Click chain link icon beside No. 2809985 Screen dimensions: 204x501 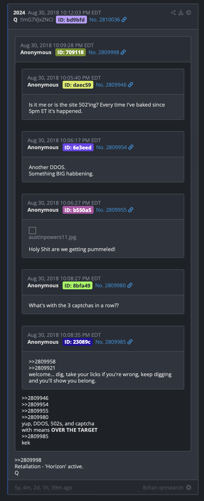point(130,342)
